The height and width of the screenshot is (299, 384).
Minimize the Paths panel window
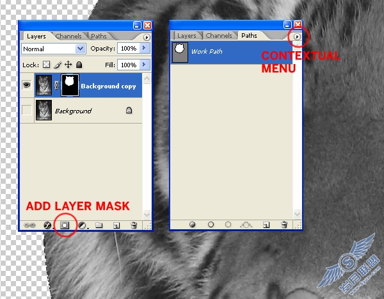pyautogui.click(x=287, y=24)
